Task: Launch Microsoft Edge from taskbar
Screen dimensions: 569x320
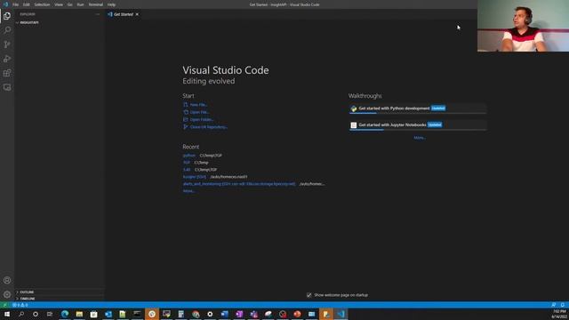Action: point(65,314)
